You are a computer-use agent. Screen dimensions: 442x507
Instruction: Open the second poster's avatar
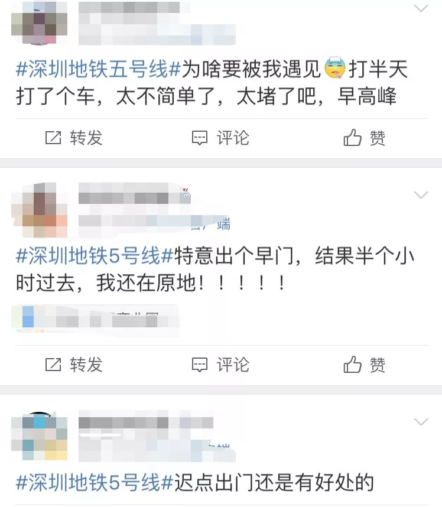coord(39,210)
